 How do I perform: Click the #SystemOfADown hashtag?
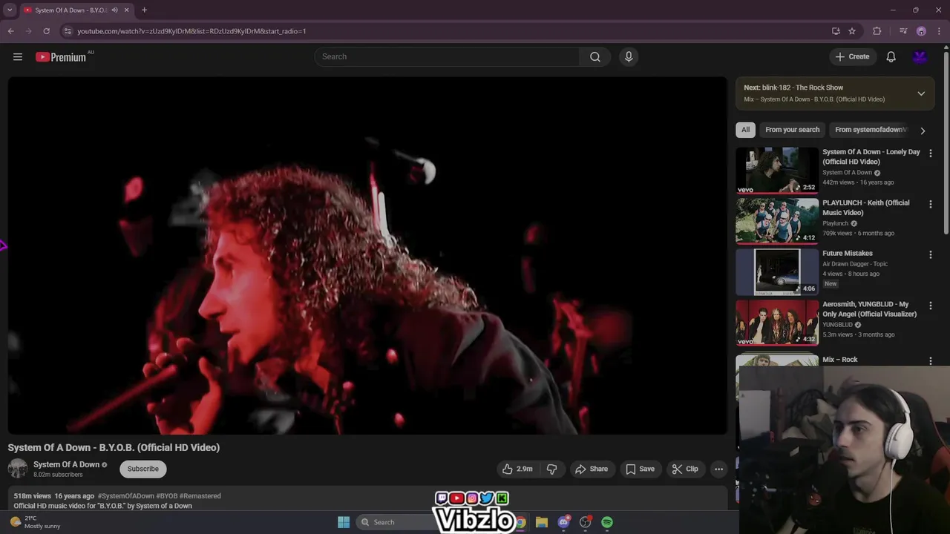[126, 496]
